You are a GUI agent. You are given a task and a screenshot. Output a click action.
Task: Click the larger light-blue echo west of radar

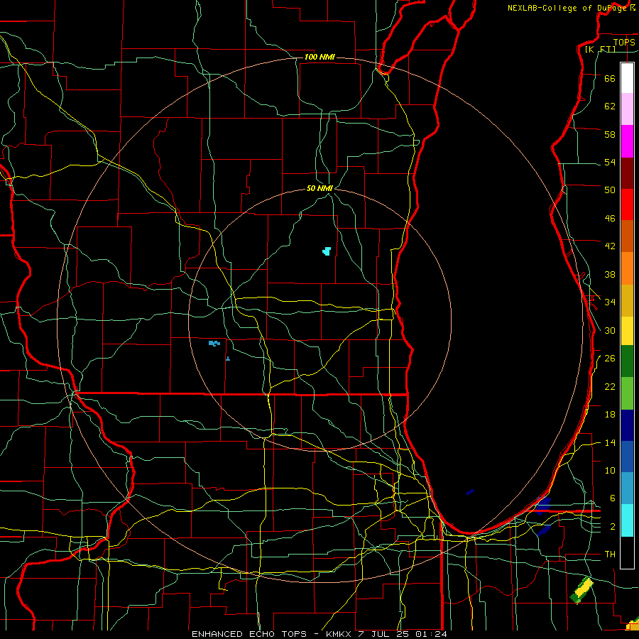(x=214, y=344)
